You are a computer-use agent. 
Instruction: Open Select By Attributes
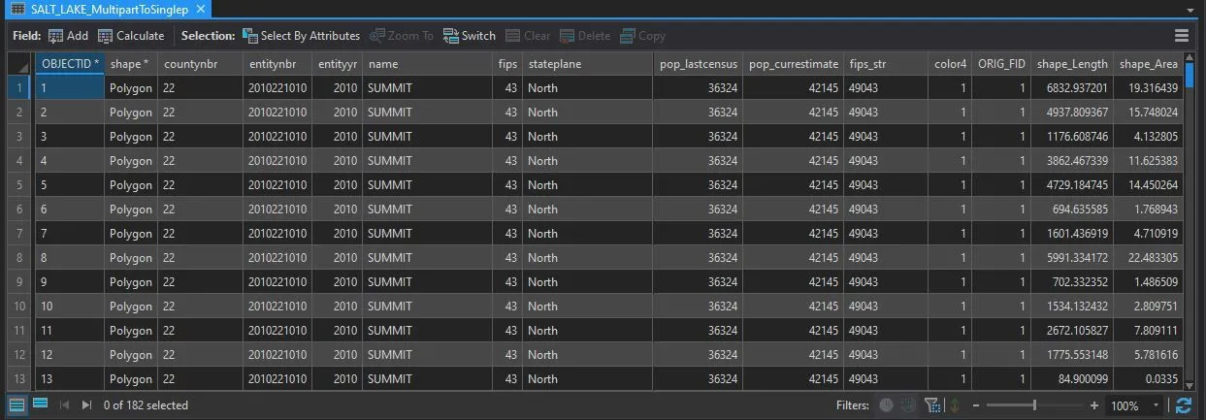[301, 36]
